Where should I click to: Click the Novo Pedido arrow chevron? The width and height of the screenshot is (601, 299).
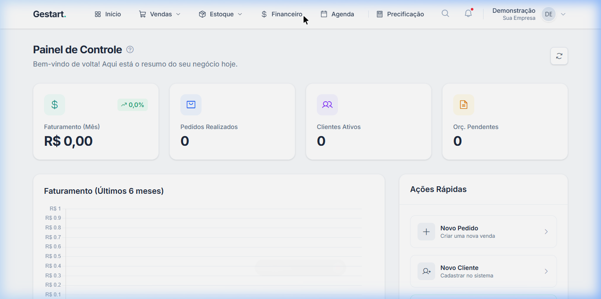click(546, 232)
